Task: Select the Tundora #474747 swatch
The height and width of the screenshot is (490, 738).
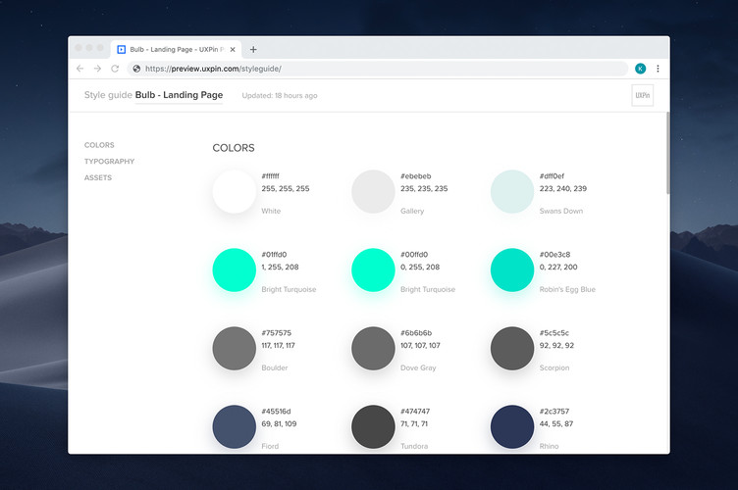Action: pos(373,427)
